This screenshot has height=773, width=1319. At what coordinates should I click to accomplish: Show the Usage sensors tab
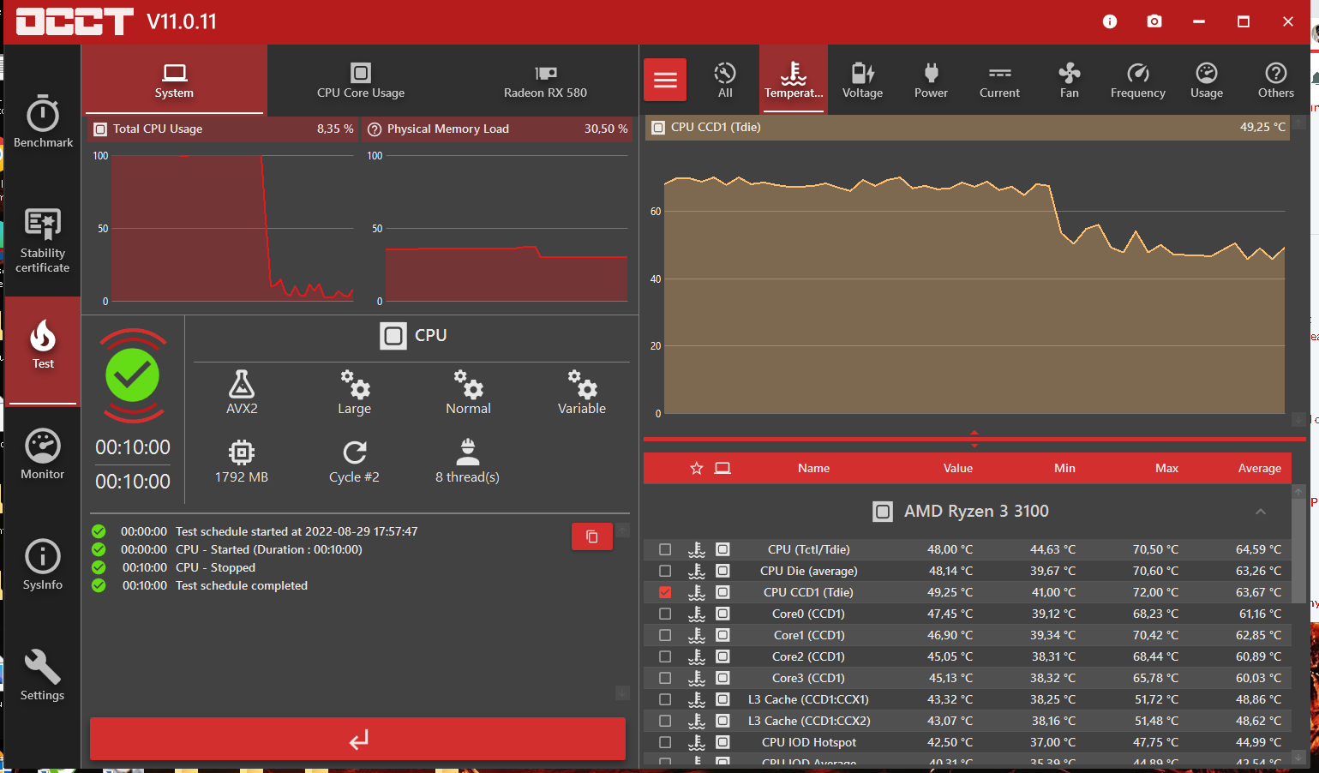coord(1207,80)
